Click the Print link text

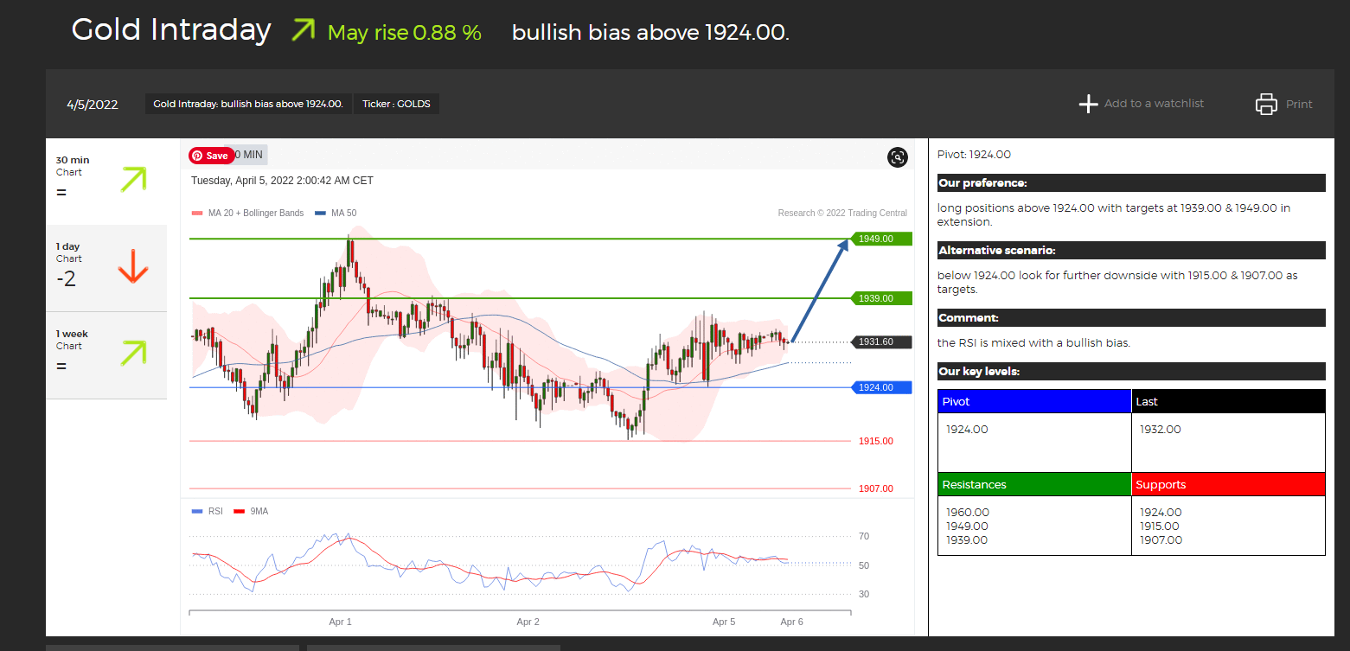click(x=1299, y=104)
